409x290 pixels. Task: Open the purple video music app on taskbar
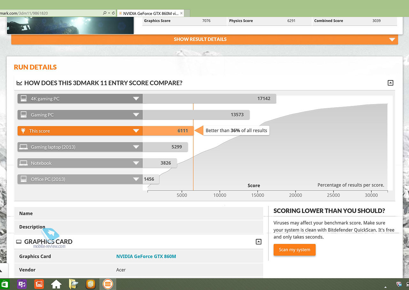click(x=22, y=284)
